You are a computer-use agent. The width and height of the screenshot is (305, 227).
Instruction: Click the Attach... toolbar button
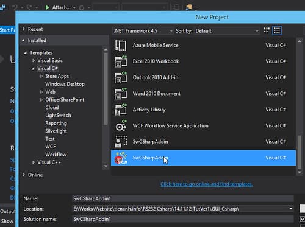point(61,7)
